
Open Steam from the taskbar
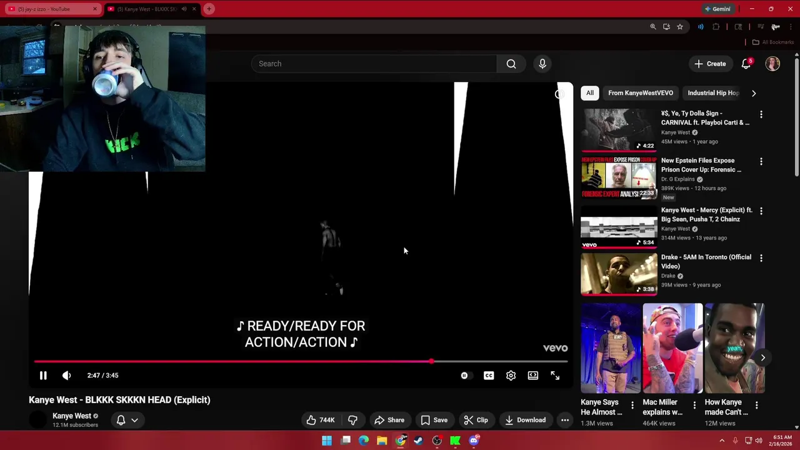pos(418,441)
